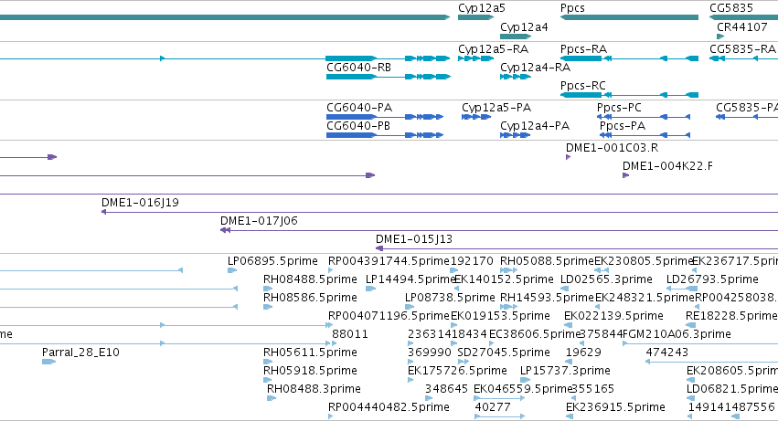
Task: Select EST RP004440482.5prime
Action: 389,408
